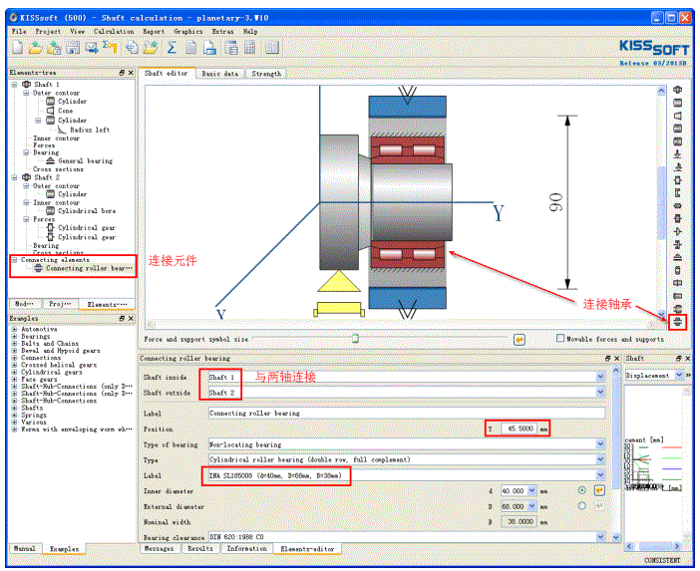Collapse Connecting elements tree node

[14, 259]
